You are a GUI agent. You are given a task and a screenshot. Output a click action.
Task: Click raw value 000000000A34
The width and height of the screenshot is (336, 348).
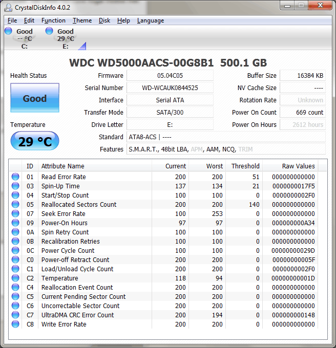(x=293, y=223)
